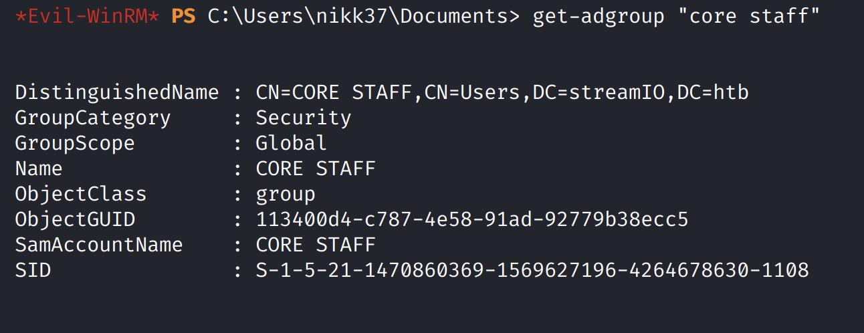This screenshot has height=333, width=864.
Task: Click the CN=CORE STAFF distinguished name value
Action: coord(502,92)
